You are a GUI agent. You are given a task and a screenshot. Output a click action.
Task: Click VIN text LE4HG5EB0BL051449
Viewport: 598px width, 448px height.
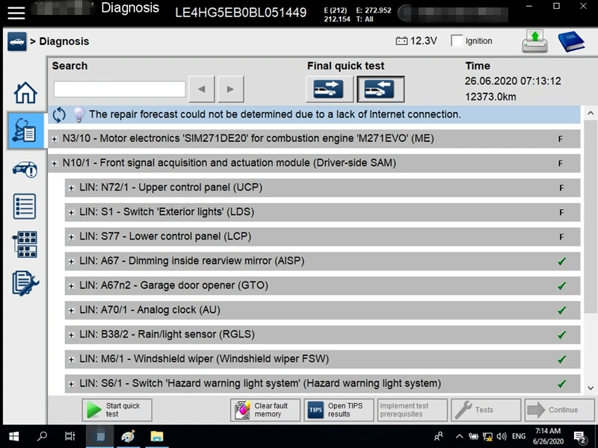(241, 13)
